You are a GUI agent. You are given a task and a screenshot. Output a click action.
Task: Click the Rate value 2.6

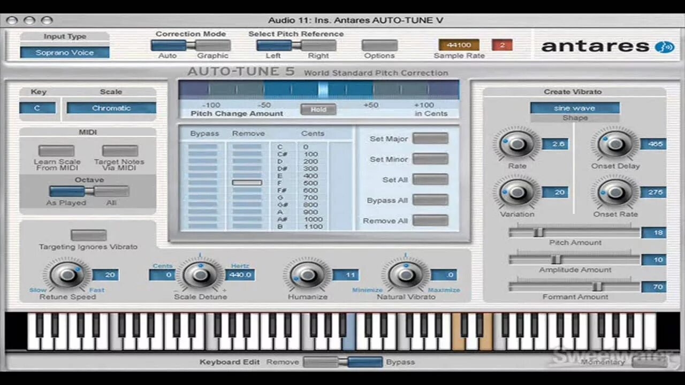tap(555, 144)
